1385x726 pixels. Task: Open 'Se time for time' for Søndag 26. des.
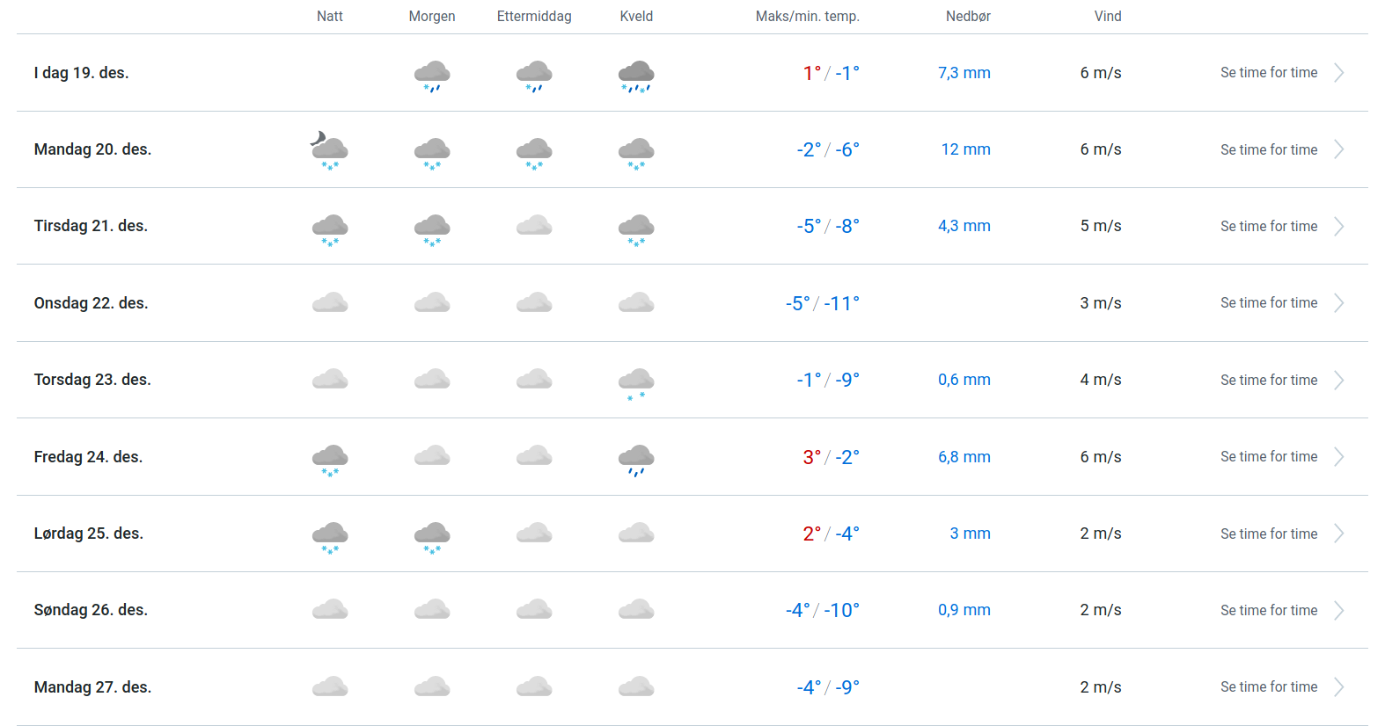click(x=1268, y=610)
